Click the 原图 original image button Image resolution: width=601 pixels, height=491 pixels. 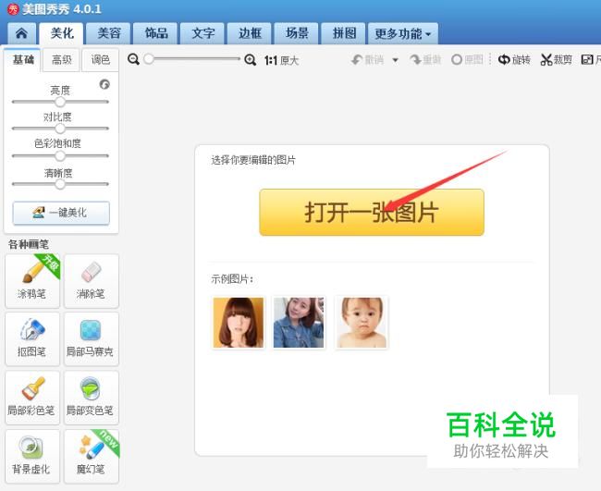(467, 60)
